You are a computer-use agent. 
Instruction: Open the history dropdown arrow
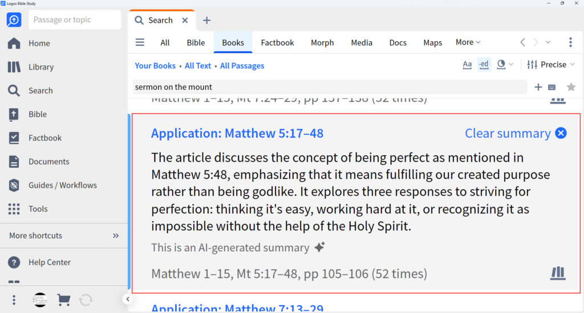548,42
